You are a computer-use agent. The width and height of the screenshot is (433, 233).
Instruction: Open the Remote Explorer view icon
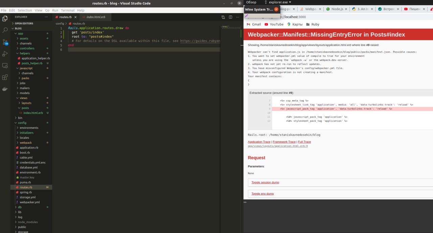(x=5, y=65)
